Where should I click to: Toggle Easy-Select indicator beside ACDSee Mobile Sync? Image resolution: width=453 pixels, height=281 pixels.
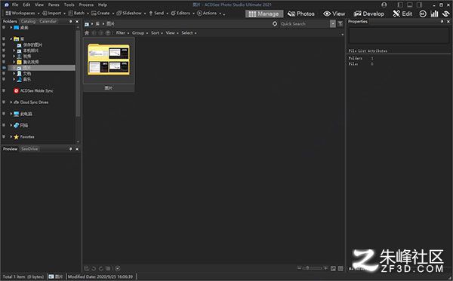(x=4, y=90)
